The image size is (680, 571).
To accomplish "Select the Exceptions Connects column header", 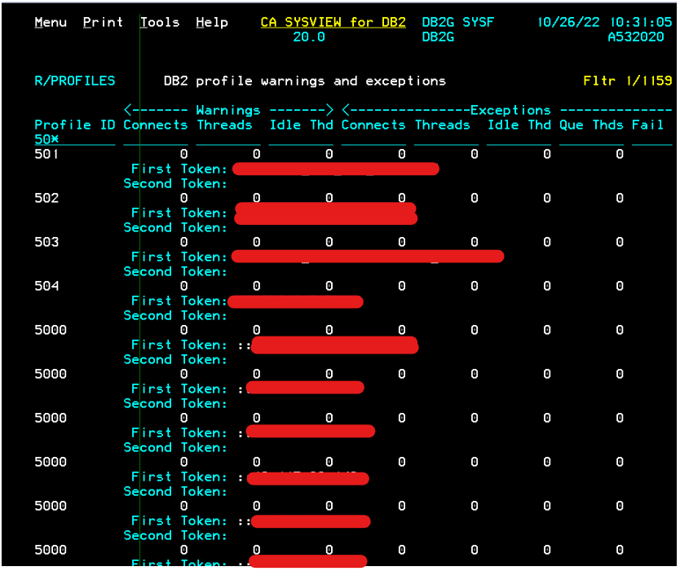I will pos(373,125).
